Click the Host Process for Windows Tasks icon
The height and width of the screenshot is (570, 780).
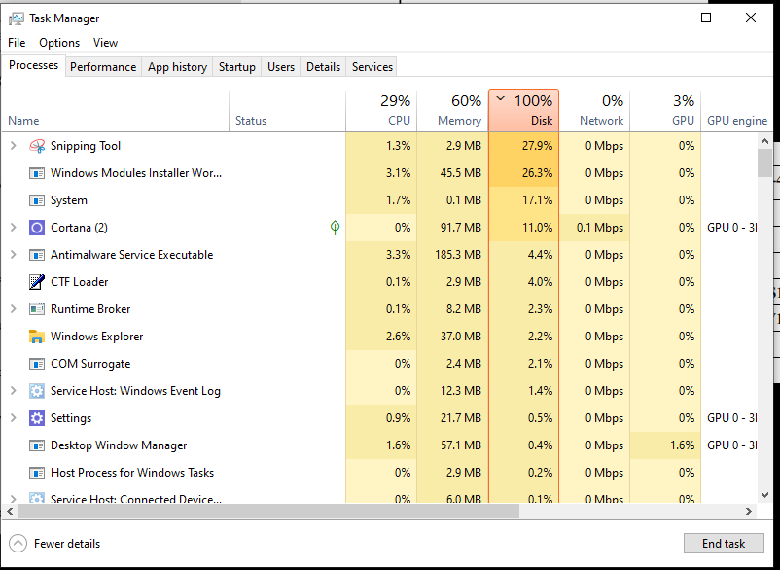pyautogui.click(x=37, y=473)
